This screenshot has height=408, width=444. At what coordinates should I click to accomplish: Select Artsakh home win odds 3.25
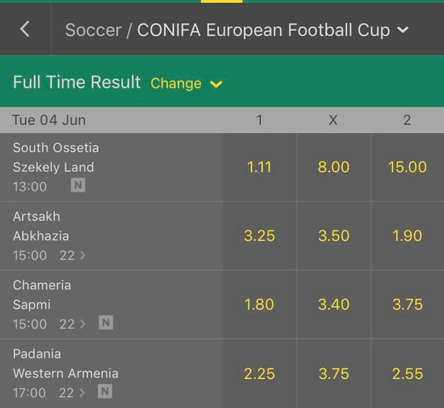[260, 236]
